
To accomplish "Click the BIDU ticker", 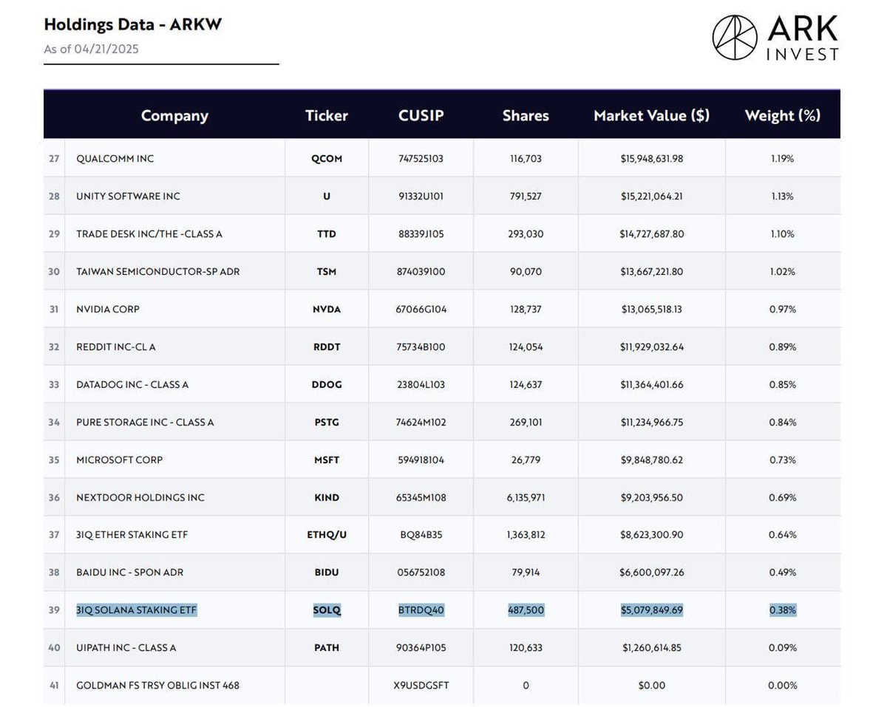I will [327, 573].
